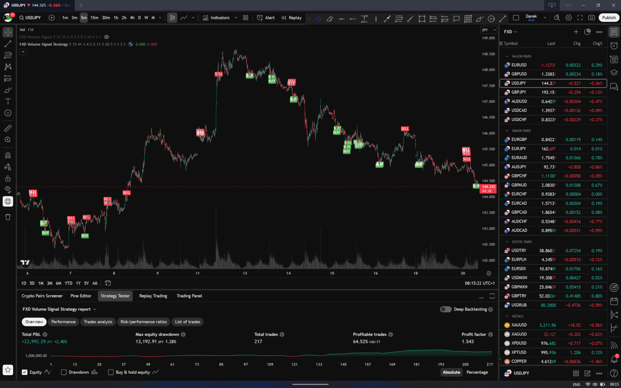Select the text tool in left toolbar
Image resolution: width=621 pixels, height=388 pixels.
tap(8, 101)
